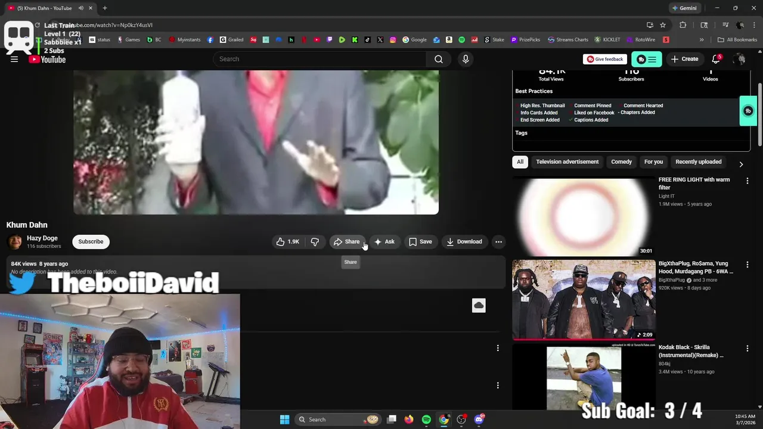Open the YouTube guide hamburger menu

[x=14, y=59]
